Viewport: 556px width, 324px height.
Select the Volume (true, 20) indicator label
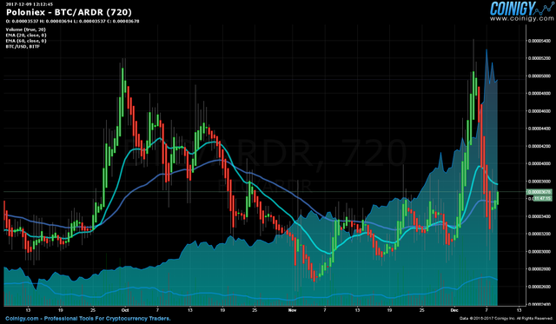[25, 30]
